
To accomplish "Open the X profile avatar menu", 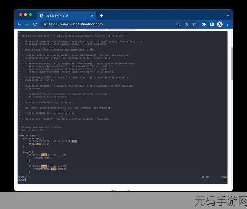I will (220, 24).
